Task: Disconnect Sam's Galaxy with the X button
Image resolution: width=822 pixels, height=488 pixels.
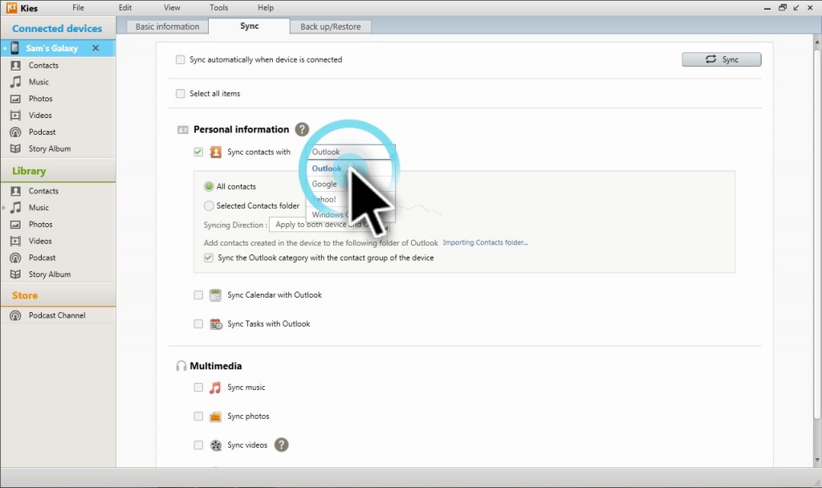Action: 96,48
